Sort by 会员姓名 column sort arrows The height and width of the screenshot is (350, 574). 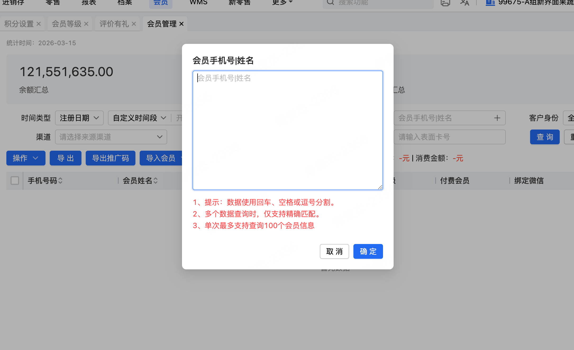[x=156, y=181]
